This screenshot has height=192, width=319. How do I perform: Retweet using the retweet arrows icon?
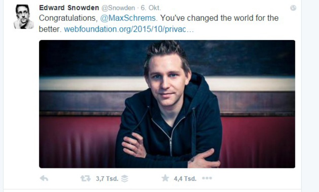tap(85, 178)
